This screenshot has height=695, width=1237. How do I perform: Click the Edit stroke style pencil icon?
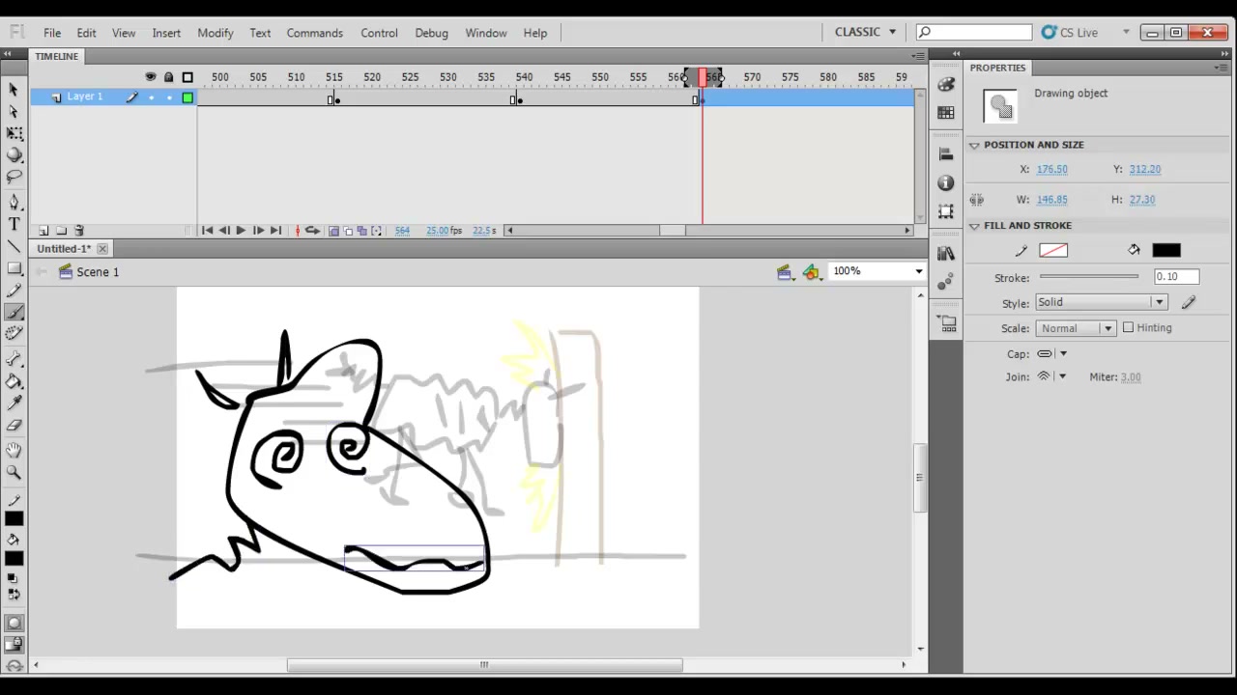(x=1189, y=302)
